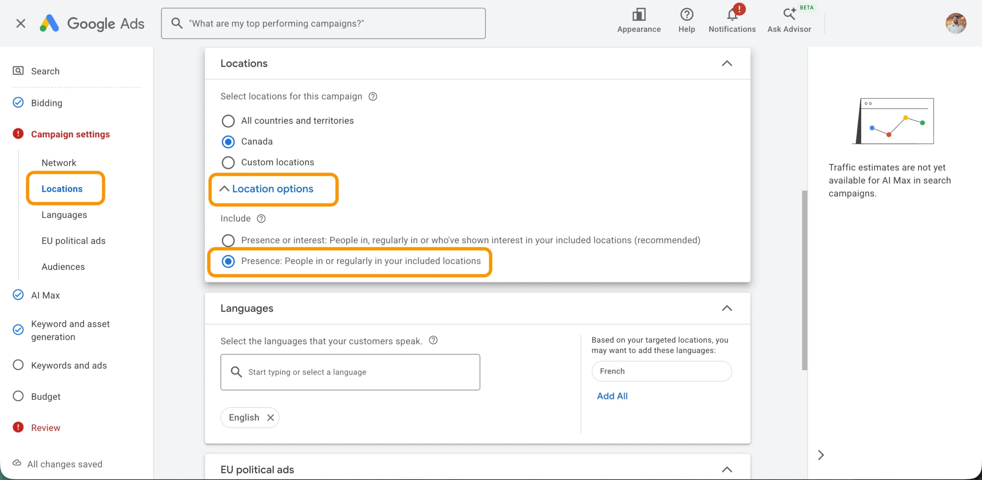Open the user profile avatar

click(x=956, y=23)
